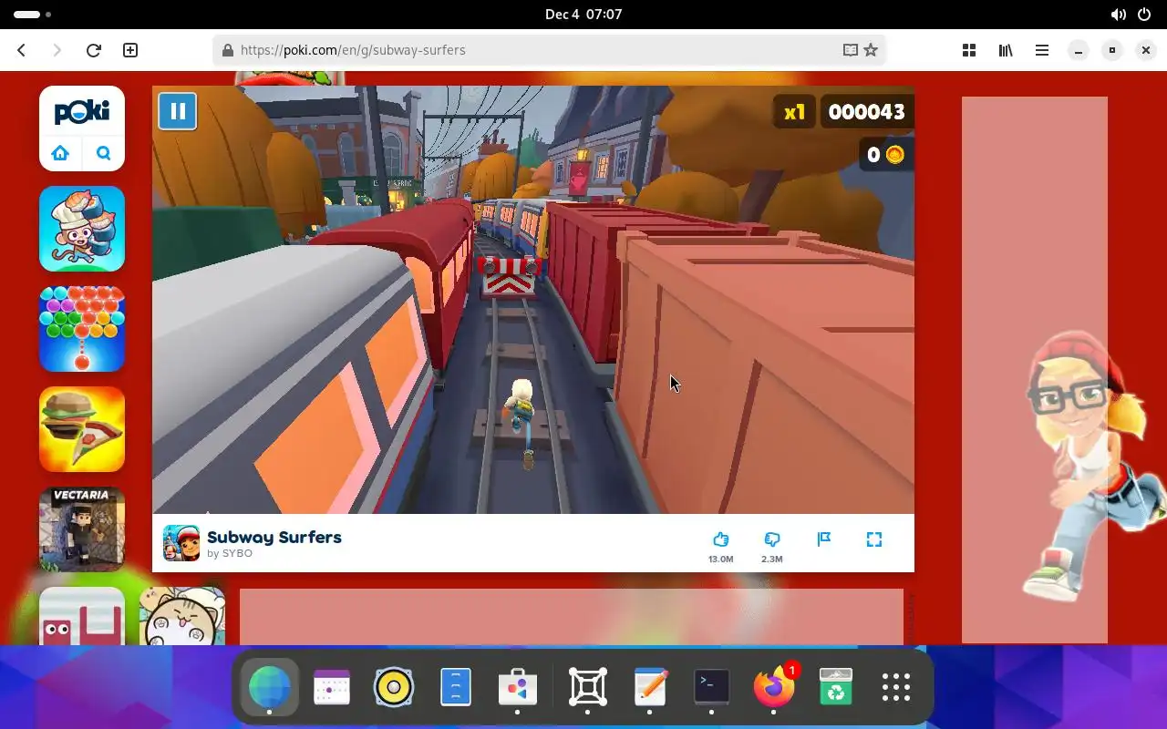Screen dimensions: 1167x729
Task: Open Poki search icon
Action: coord(103,153)
